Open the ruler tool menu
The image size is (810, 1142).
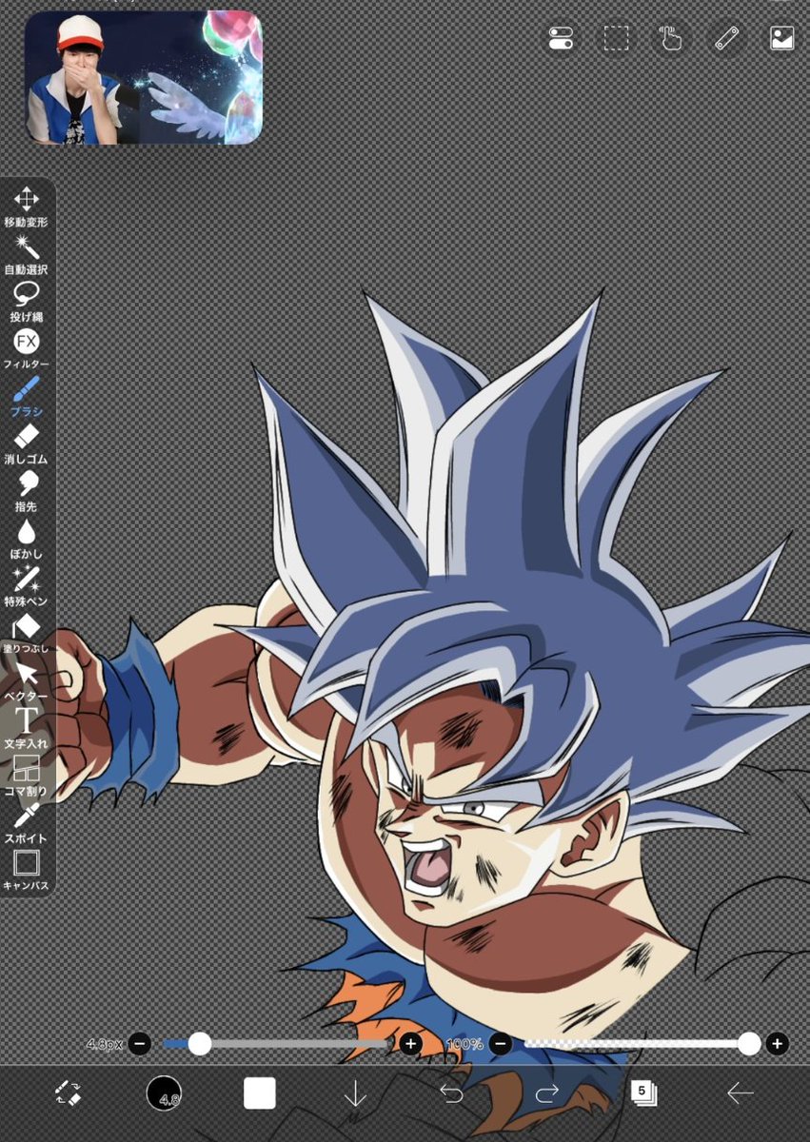pos(727,38)
